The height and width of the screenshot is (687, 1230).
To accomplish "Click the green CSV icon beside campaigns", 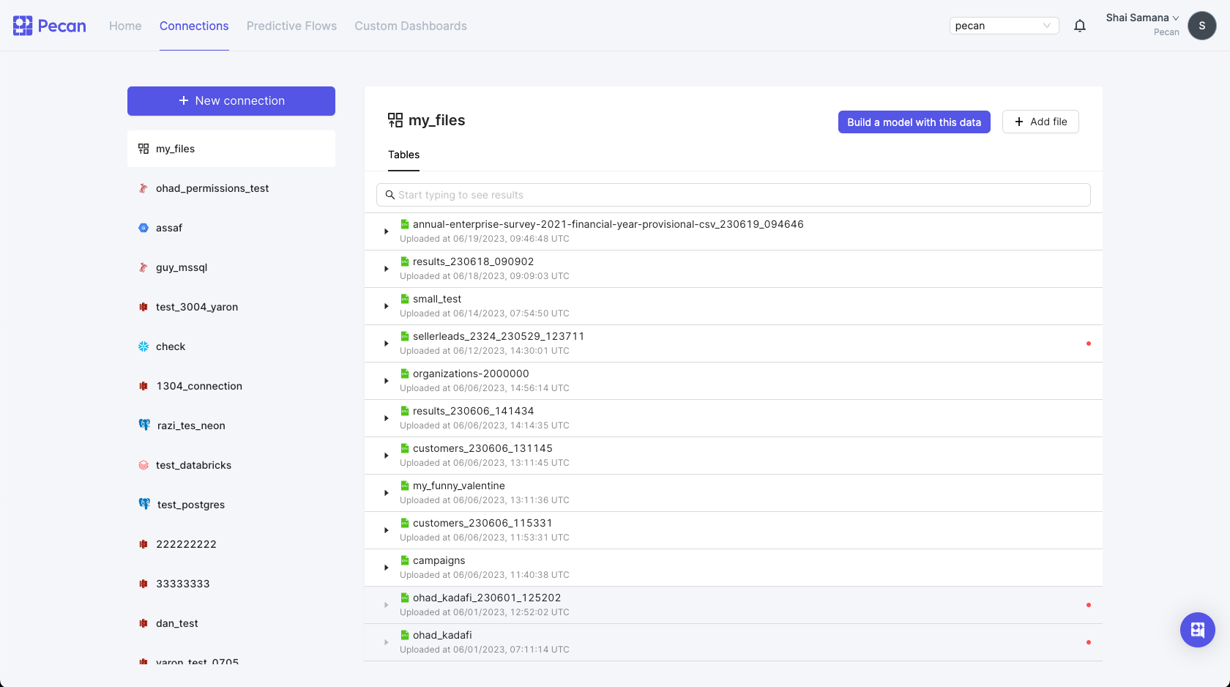I will [x=404, y=560].
